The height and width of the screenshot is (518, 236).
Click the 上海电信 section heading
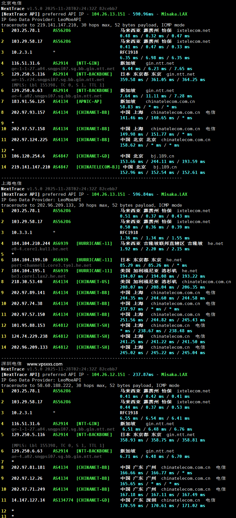11,183
